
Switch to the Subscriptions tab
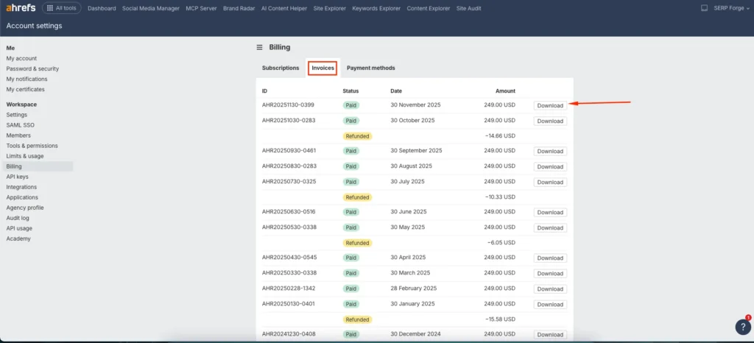point(281,68)
